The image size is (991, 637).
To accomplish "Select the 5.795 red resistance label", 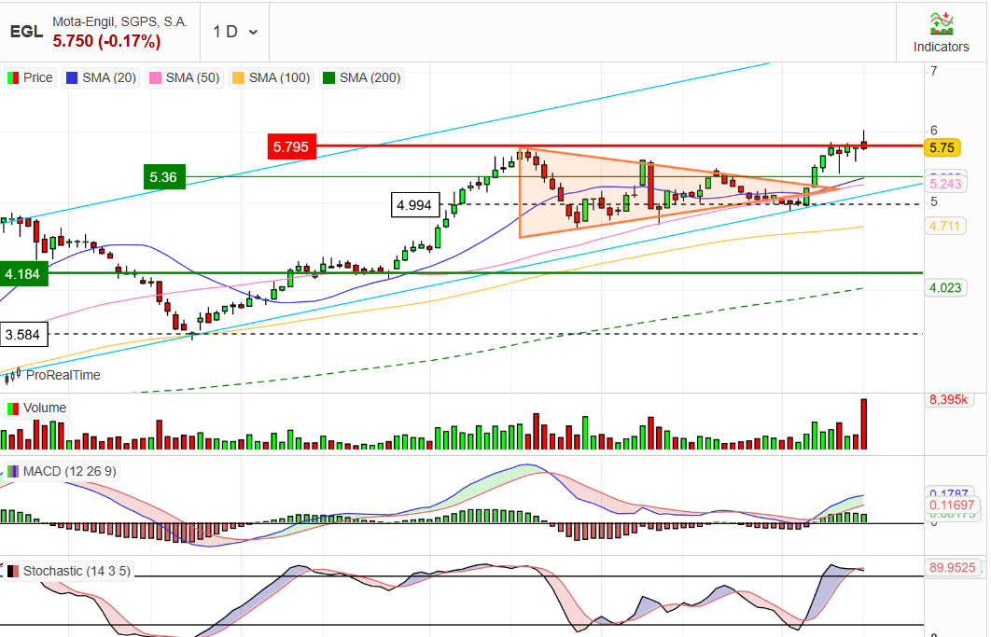I will coord(291,146).
